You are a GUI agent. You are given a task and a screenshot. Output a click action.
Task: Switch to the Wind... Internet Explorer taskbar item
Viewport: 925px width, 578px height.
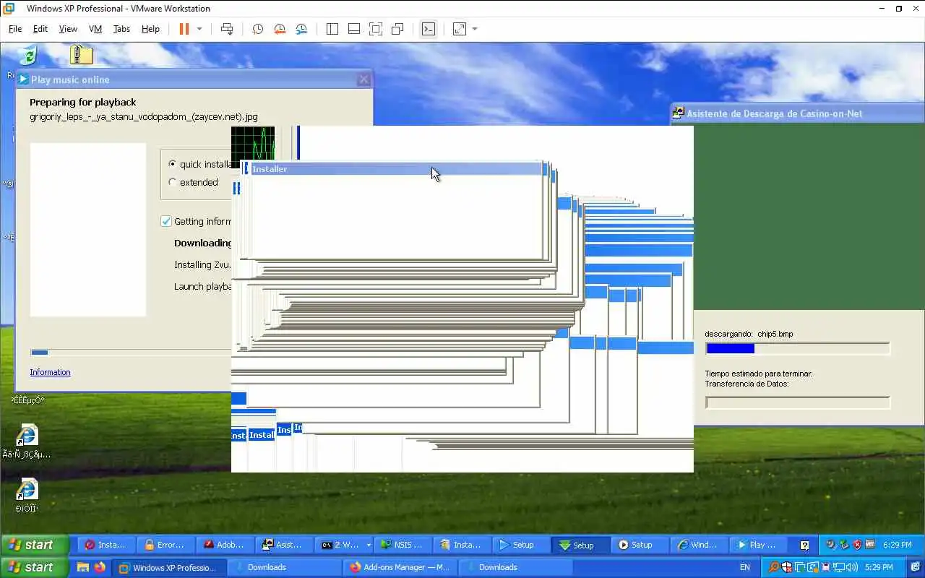pos(698,545)
